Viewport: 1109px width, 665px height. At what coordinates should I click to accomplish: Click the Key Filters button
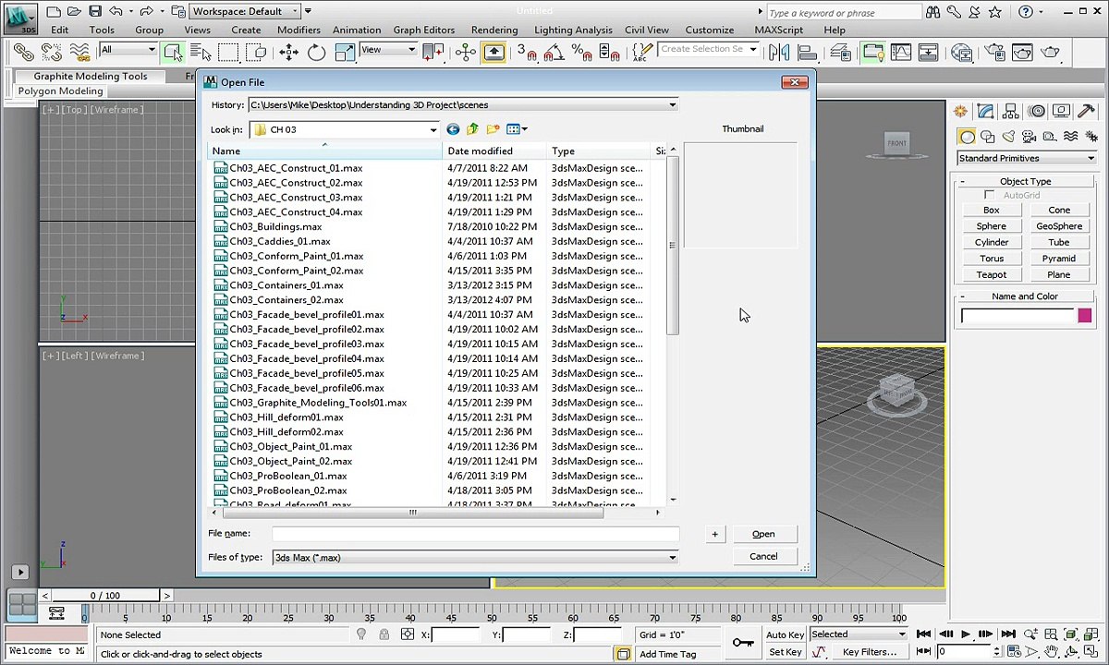870,652
